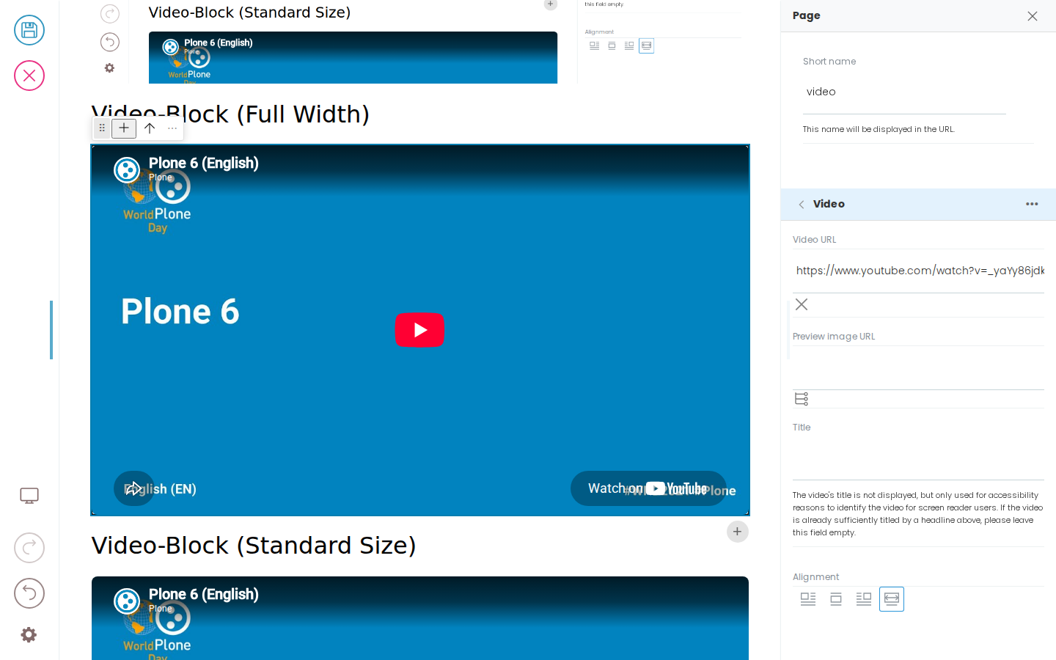The height and width of the screenshot is (660, 1056).
Task: Open the Plone channel avatar on full-width video
Action: click(x=127, y=169)
